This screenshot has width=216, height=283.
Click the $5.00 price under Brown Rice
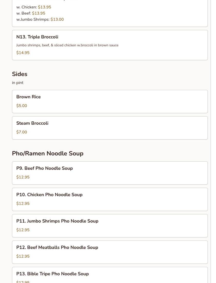[x=21, y=106]
